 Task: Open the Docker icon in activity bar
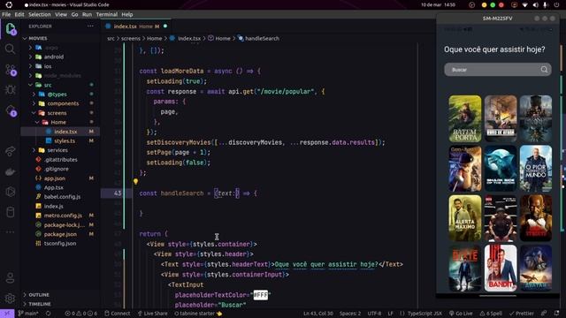[10, 171]
